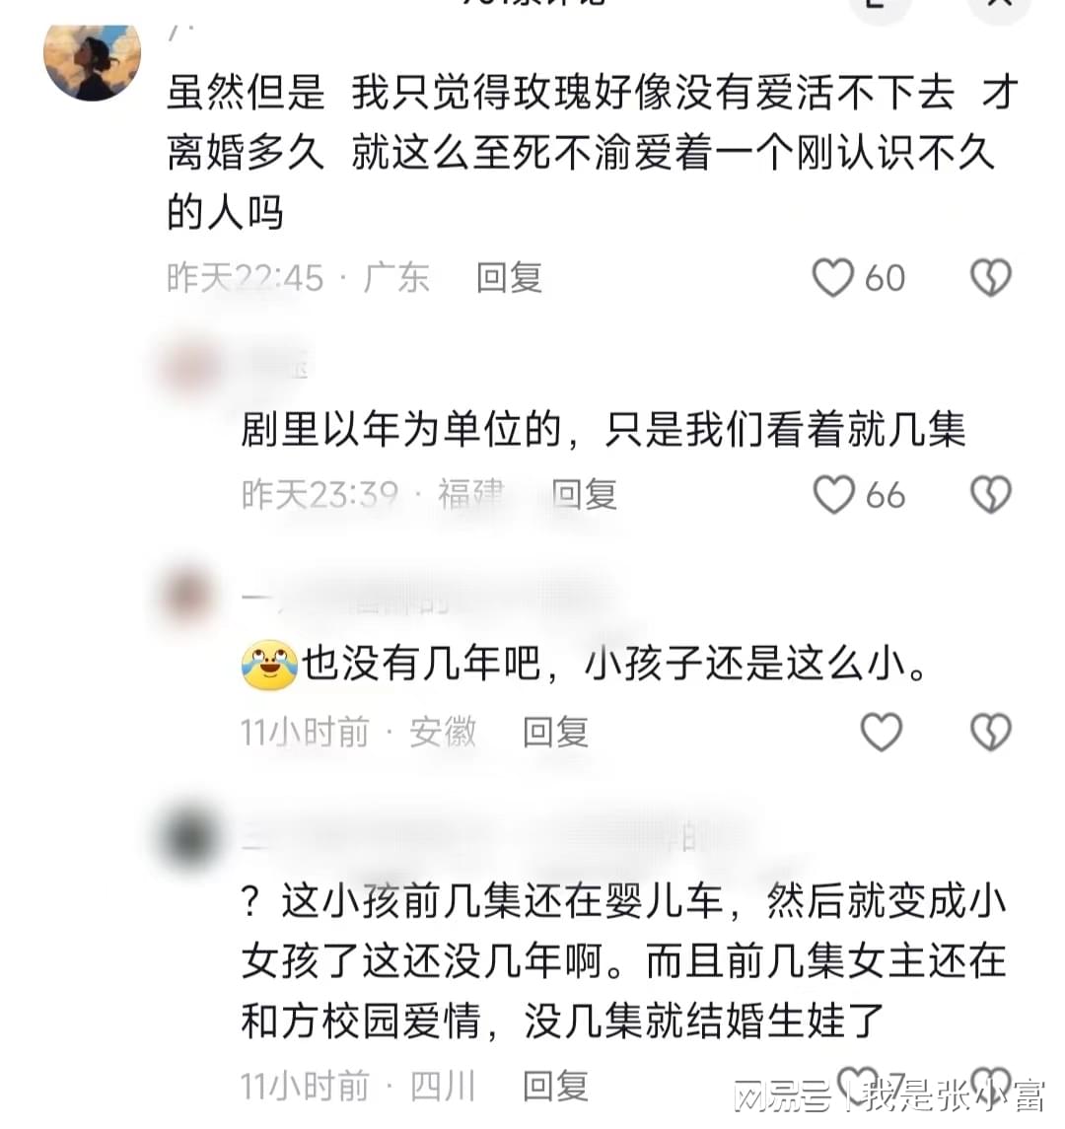
Task: Expand comments panel using top icon
Action: click(880, 6)
